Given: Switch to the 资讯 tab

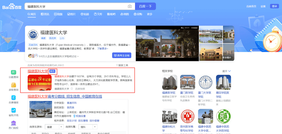Looking at the screenshot, I should coord(45,14).
